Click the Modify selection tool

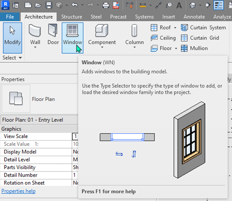point(12,38)
